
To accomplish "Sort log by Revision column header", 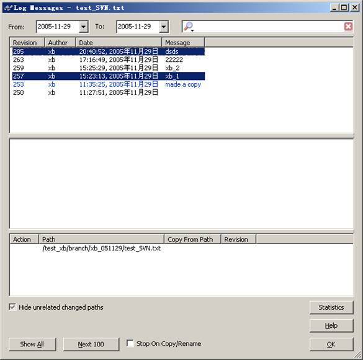I will click(27, 43).
